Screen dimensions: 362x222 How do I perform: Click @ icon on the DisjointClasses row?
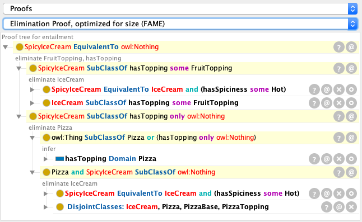[x=339, y=207]
